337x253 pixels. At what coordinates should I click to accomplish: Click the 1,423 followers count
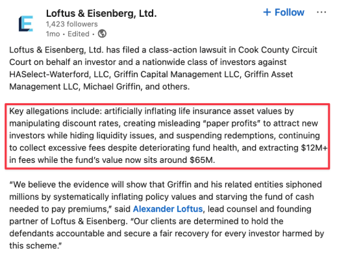[x=71, y=24]
